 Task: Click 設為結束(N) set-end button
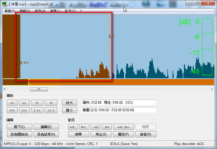coord(46,134)
